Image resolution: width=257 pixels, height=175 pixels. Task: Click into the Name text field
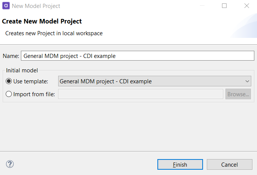coord(137,56)
